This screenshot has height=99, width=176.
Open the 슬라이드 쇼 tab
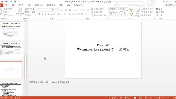(x=51, y=5)
